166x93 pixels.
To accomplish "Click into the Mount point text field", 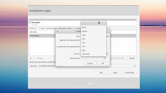I will click(92, 58).
